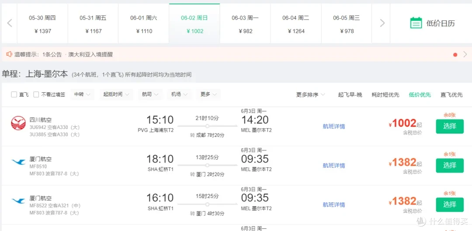Click flight number MF8522 空客A321
Viewport: 472px width, 231px height.
[x=55, y=206]
